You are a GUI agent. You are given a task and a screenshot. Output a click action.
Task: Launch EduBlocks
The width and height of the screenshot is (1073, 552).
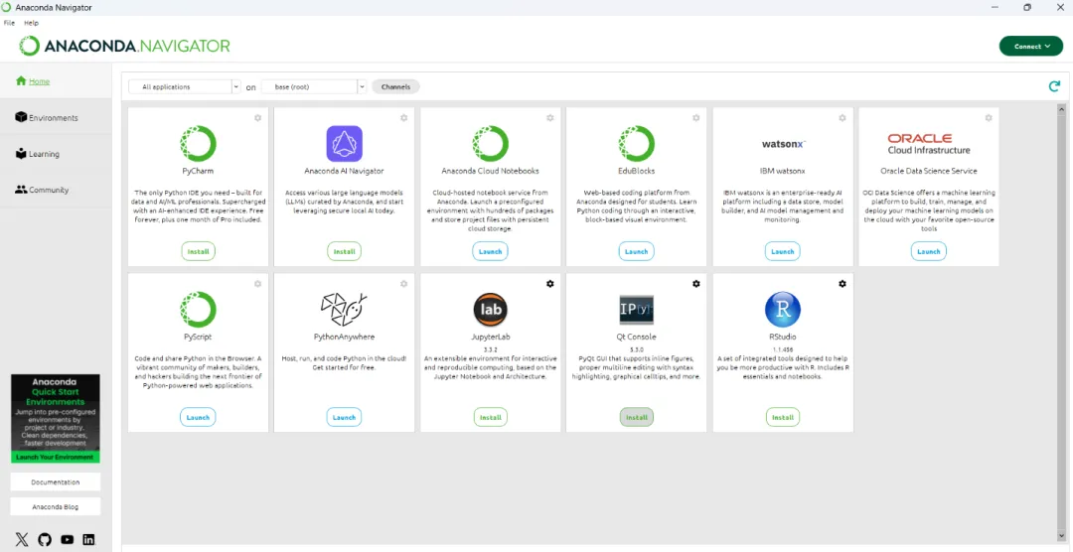637,251
